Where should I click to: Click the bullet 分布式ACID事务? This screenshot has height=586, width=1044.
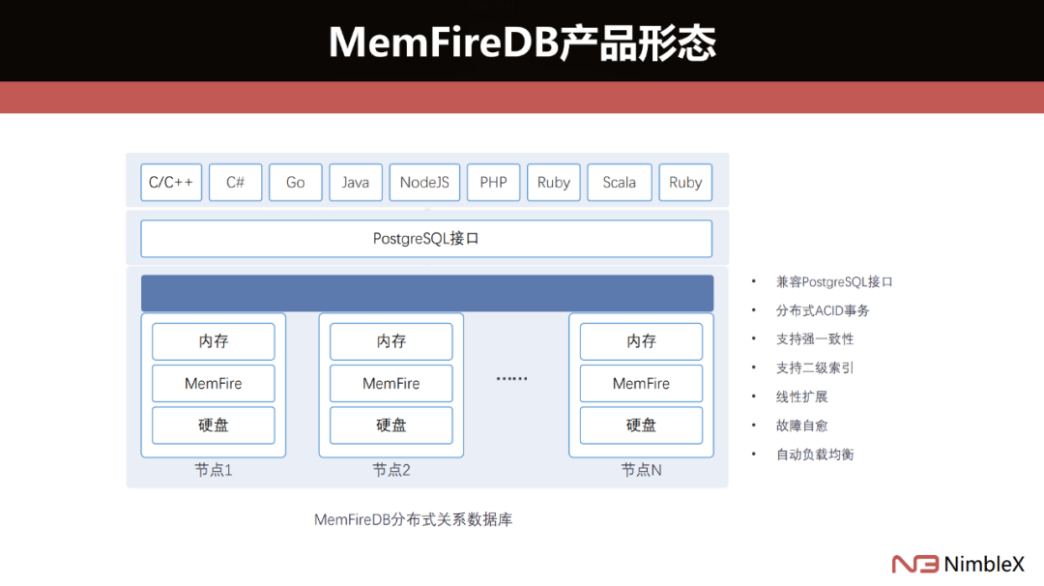823,310
